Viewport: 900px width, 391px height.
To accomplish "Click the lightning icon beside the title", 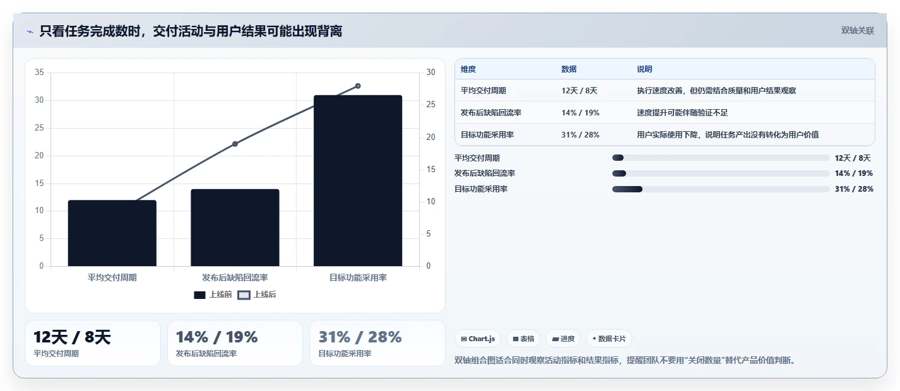I will click(30, 32).
